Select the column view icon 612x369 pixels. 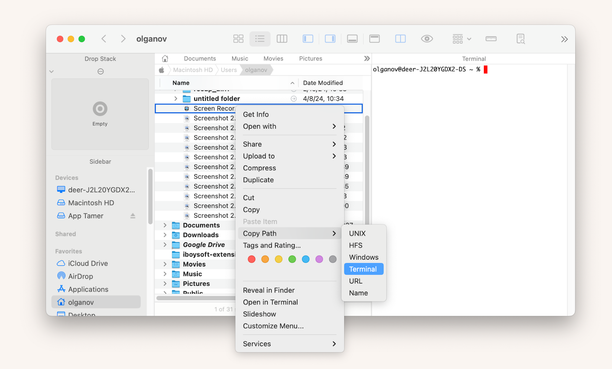282,39
